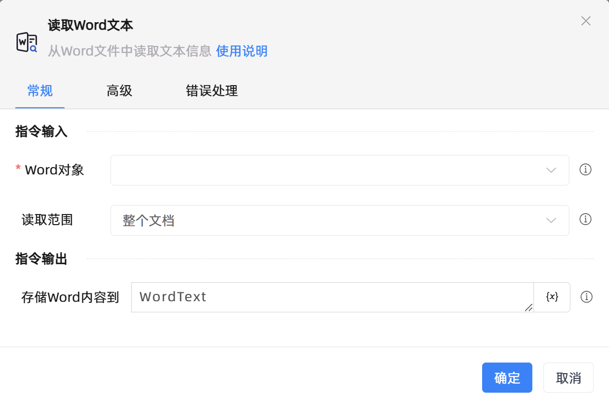The image size is (609, 408).
Task: Confirm with the 确定 button
Action: pyautogui.click(x=507, y=378)
